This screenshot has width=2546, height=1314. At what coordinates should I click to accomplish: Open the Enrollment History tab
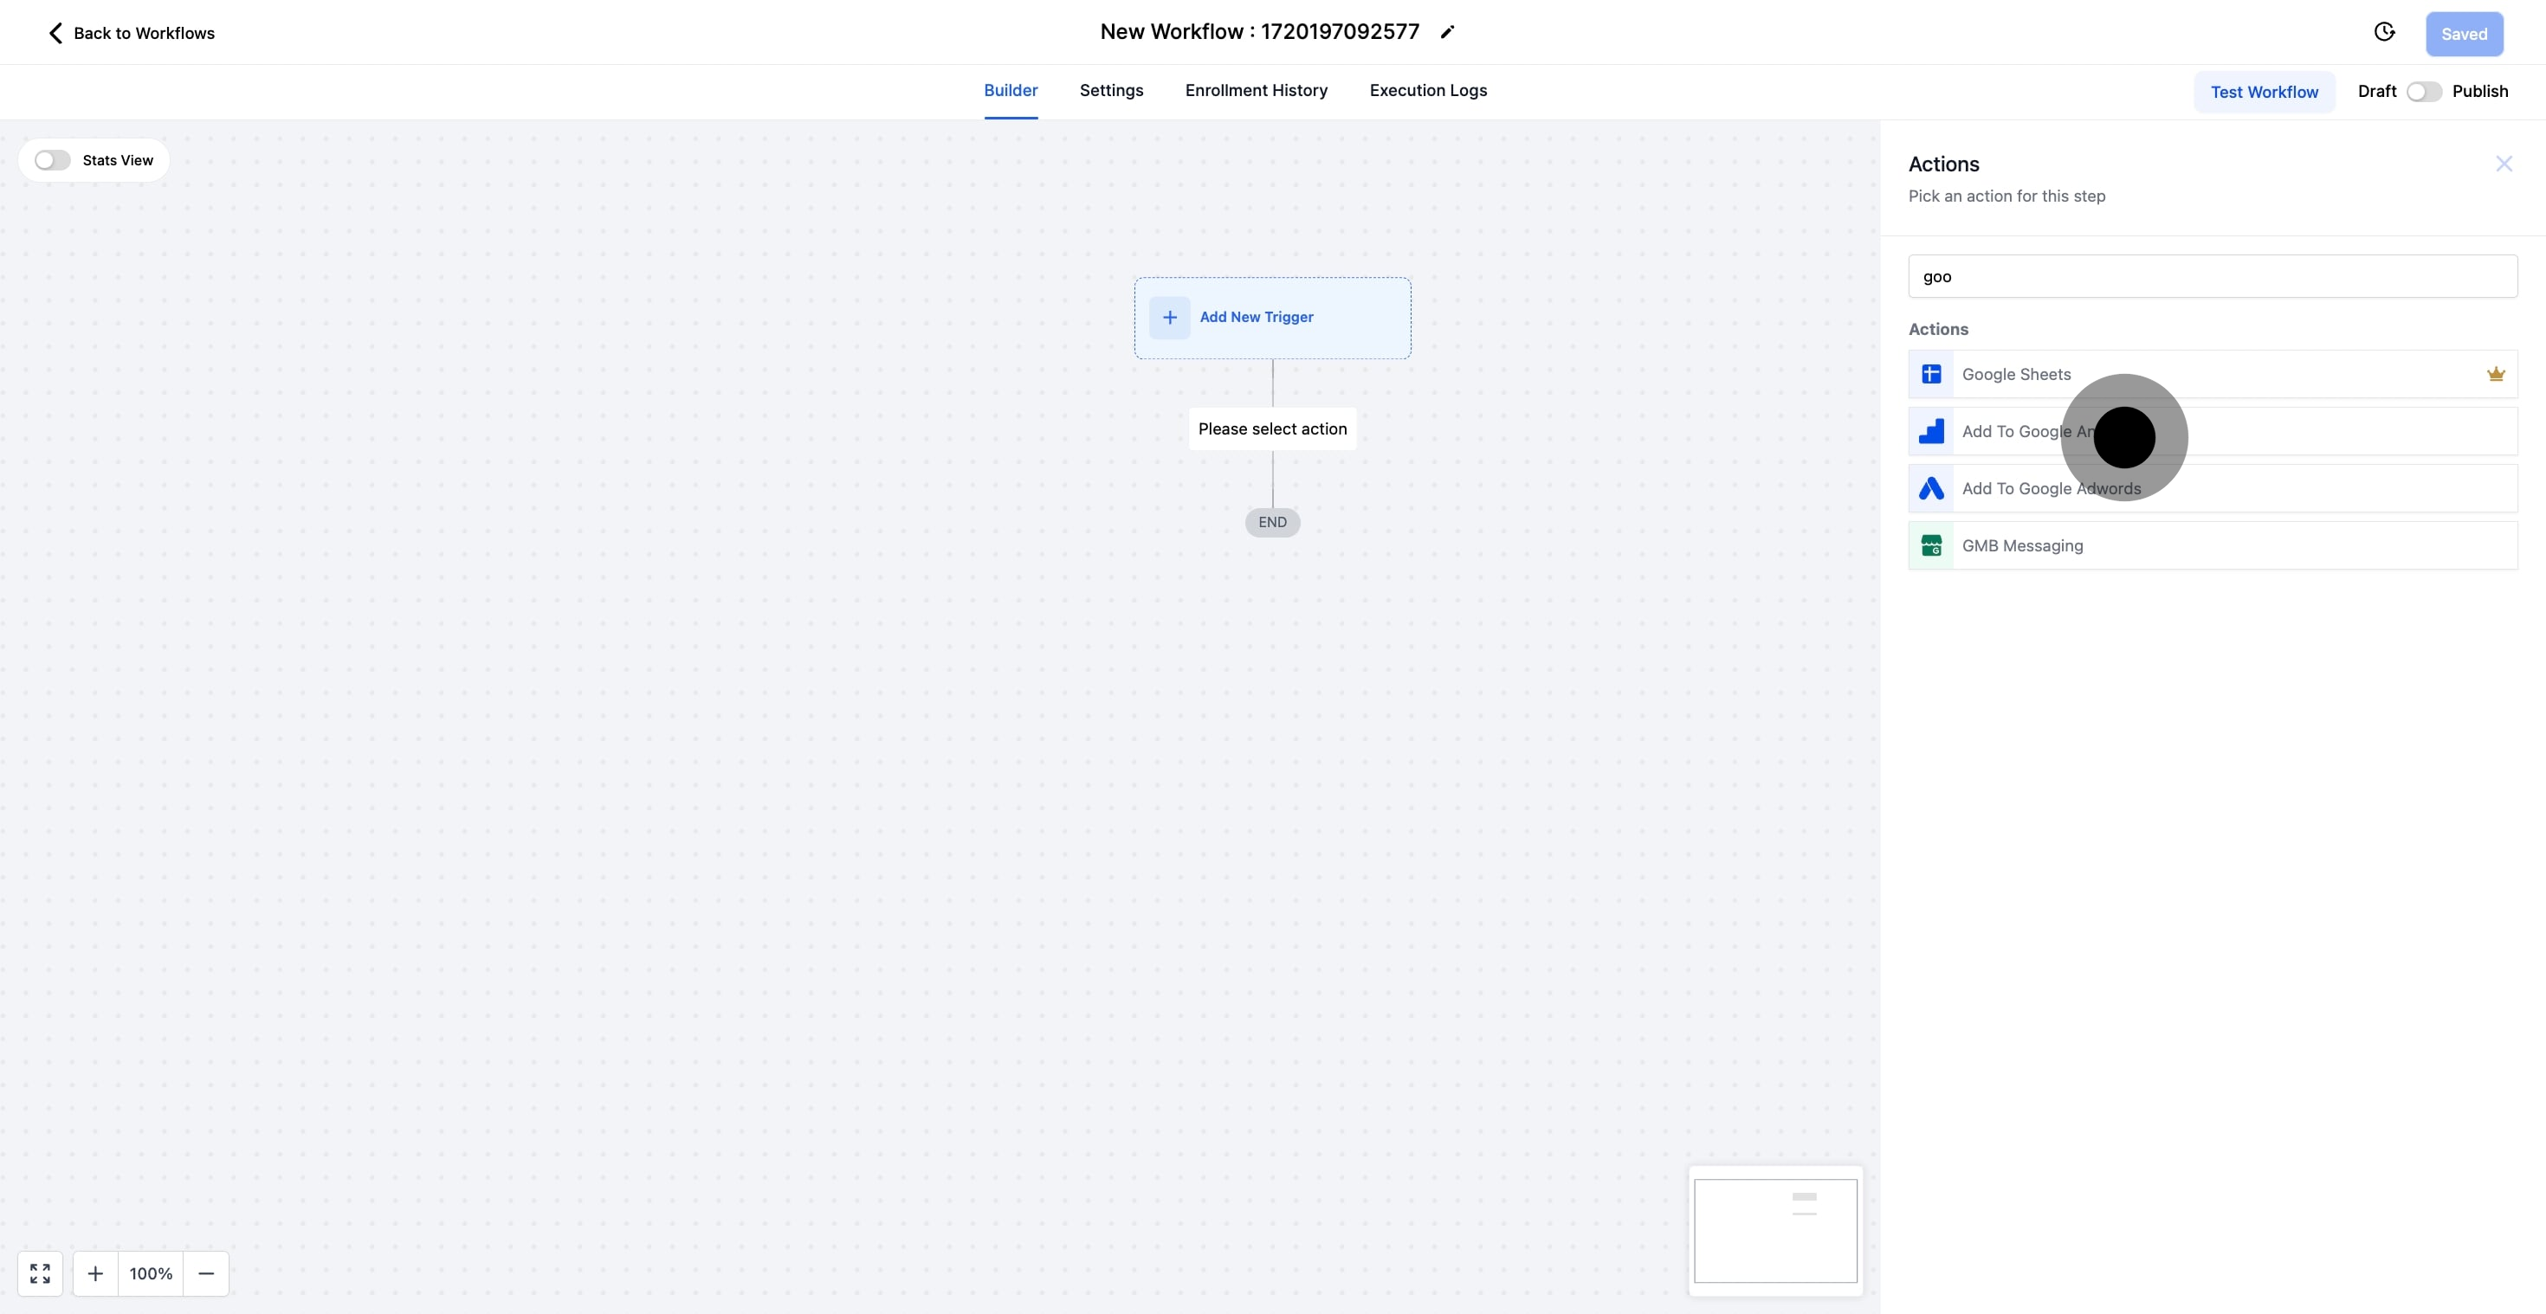pyautogui.click(x=1257, y=91)
